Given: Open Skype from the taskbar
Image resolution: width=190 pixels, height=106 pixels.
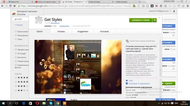Looking at the screenshot, I should click(51, 103).
